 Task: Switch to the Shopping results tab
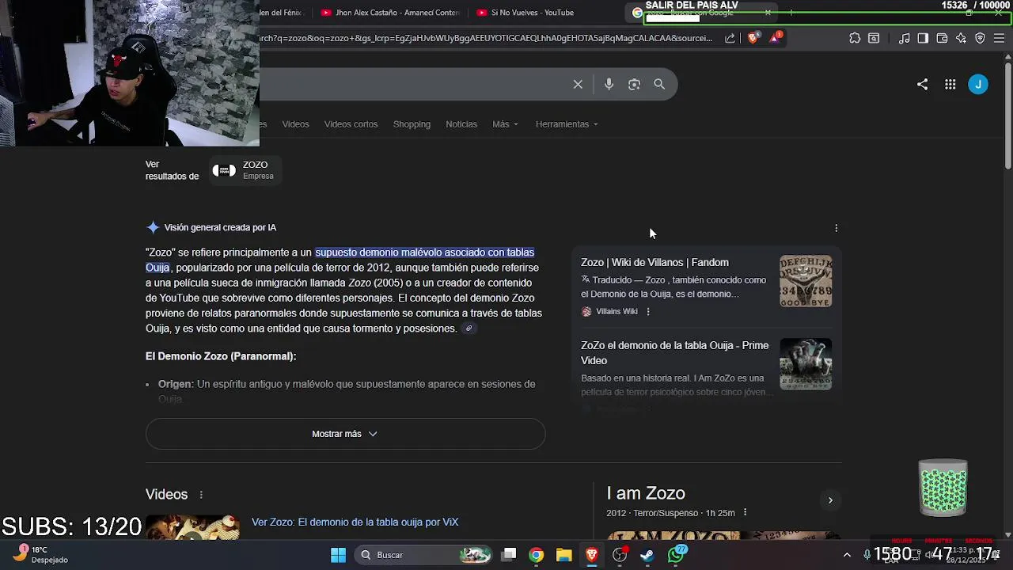(412, 124)
